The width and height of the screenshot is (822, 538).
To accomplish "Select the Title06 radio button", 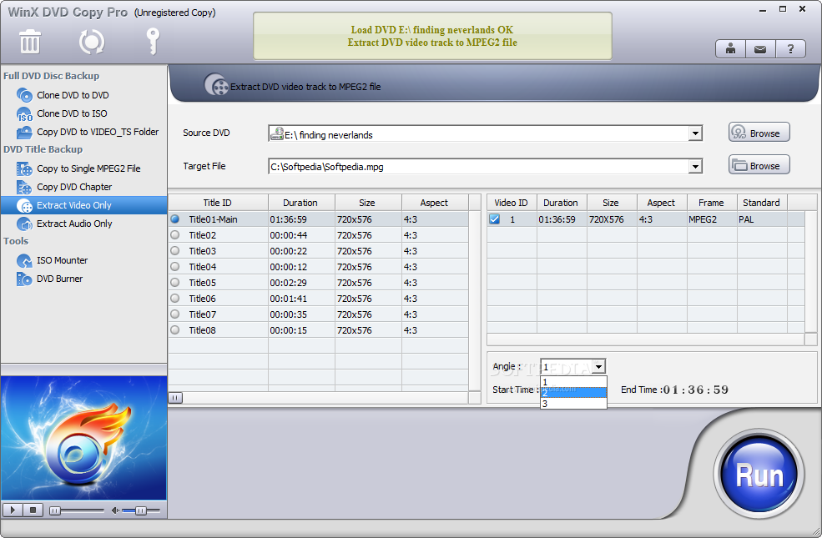I will [175, 298].
